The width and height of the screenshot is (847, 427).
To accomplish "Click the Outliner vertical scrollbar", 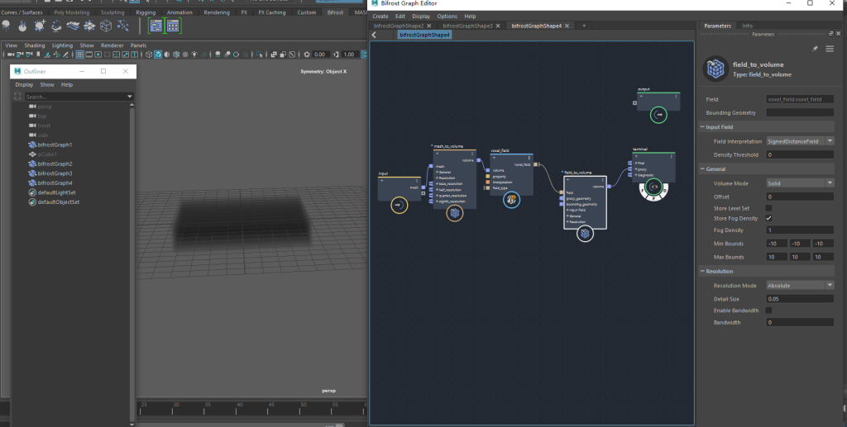I will pos(132,262).
